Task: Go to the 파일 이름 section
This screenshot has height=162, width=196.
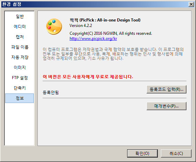Action: [20, 47]
